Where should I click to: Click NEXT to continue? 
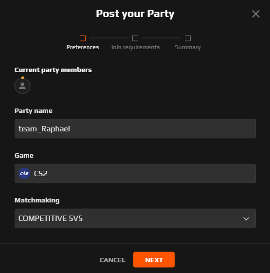[x=154, y=259]
